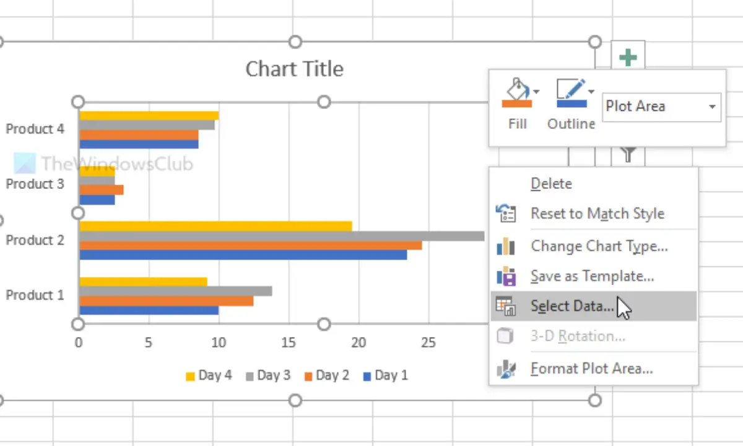Expand the Plot Area element dropdown
The width and height of the screenshot is (743, 446).
point(712,107)
